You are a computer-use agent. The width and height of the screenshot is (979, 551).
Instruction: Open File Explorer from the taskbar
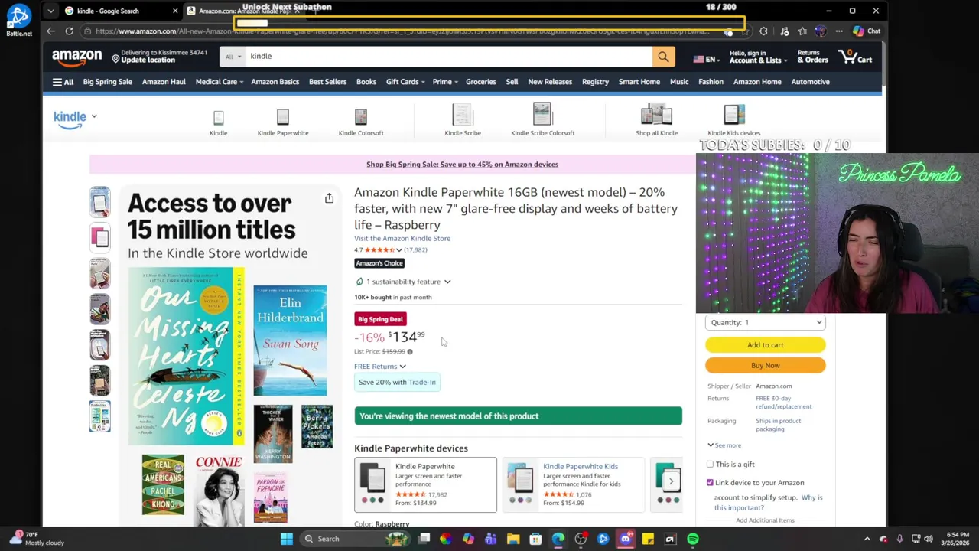(513, 539)
